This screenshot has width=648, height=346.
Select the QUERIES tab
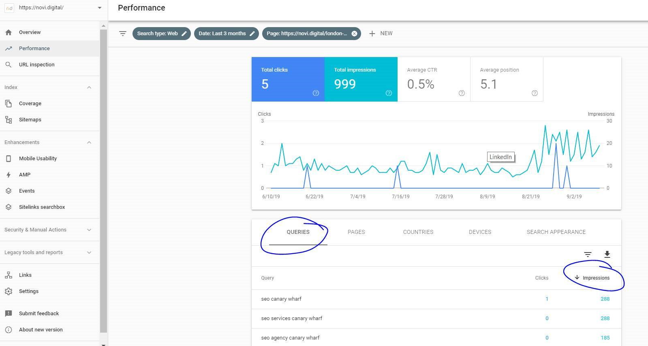298,232
